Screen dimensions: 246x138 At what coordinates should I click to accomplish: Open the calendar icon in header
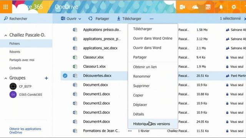[208, 7]
